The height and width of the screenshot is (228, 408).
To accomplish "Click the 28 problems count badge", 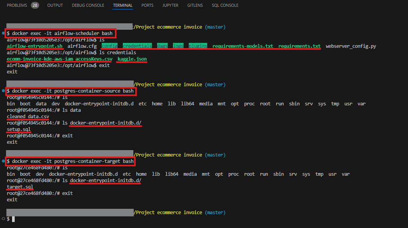I will pyautogui.click(x=35, y=5).
